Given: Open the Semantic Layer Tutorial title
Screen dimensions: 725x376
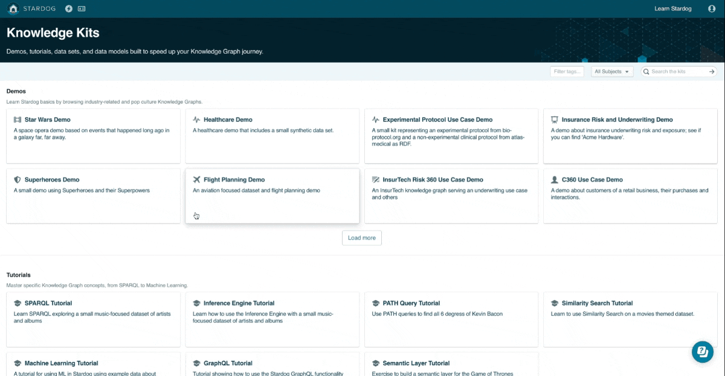Looking at the screenshot, I should 416,363.
